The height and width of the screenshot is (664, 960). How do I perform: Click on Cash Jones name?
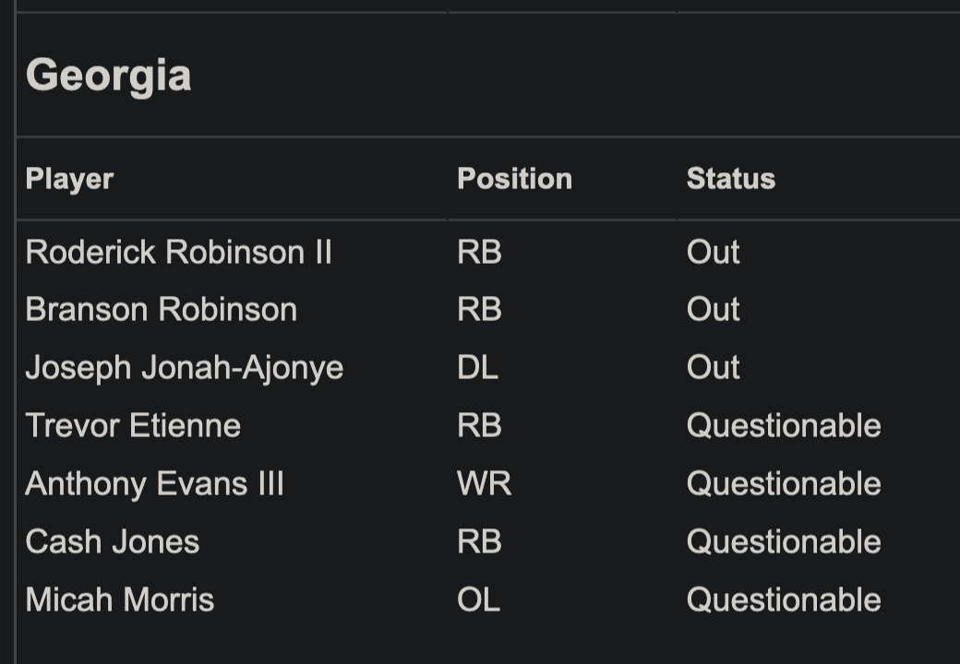[112, 541]
